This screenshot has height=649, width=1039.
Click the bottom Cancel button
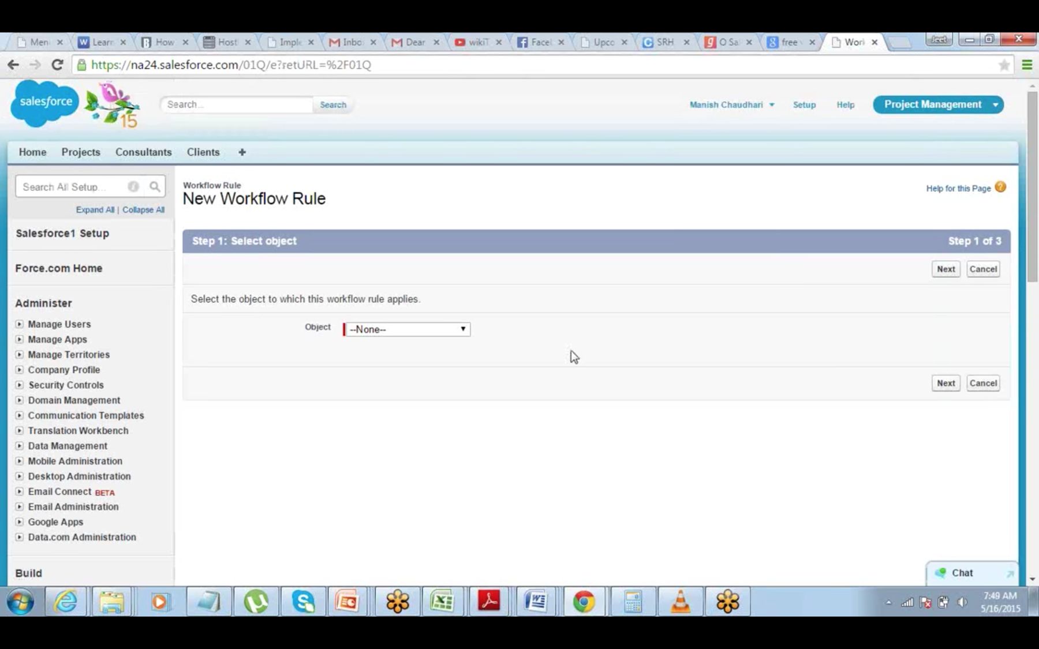click(983, 383)
